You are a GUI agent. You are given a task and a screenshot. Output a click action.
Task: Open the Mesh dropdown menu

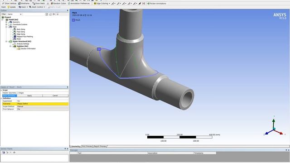pos(23,7)
